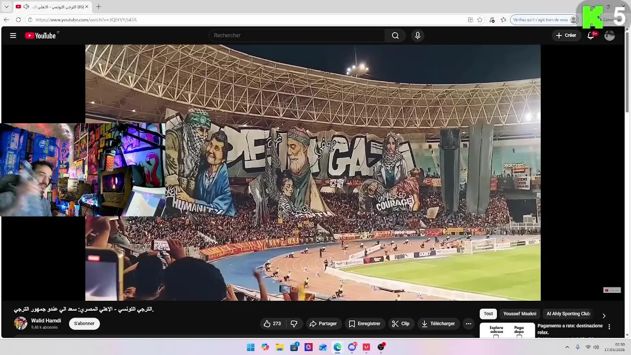This screenshot has height=355, width=631.
Task: Open the YouTube account avatar menu
Action: click(x=610, y=35)
